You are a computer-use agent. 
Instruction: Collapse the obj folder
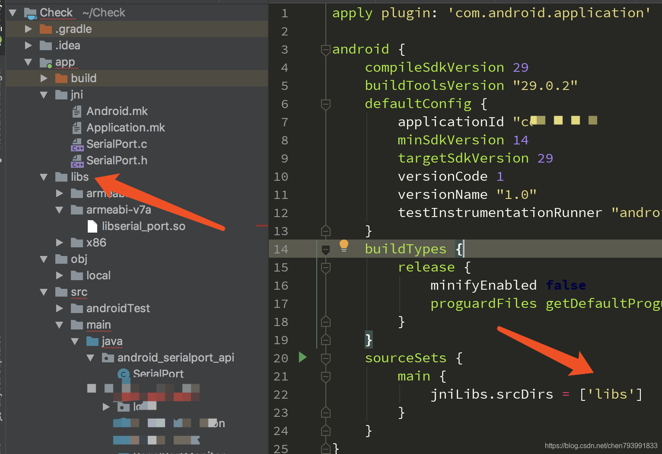point(44,259)
